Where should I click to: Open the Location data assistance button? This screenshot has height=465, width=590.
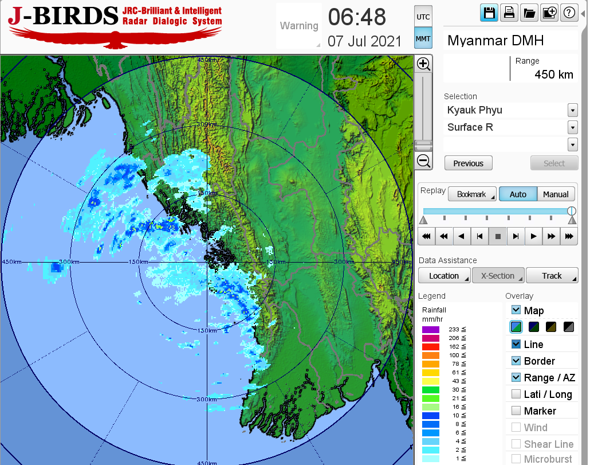[x=444, y=276]
